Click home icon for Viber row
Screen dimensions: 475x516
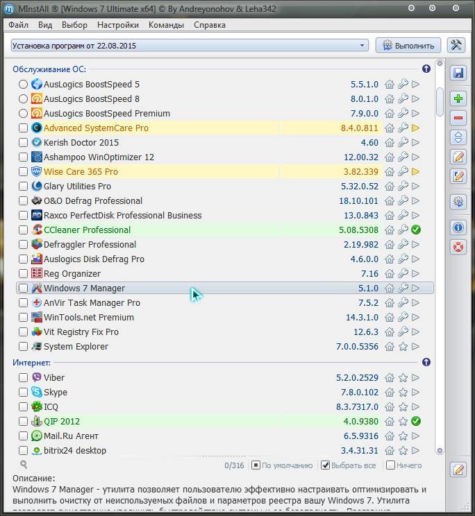click(x=390, y=377)
